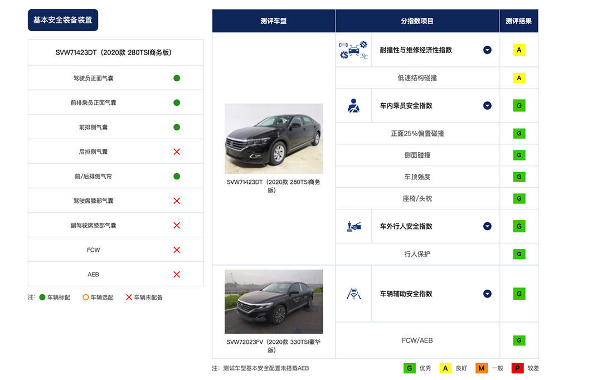
Task: Click the 正面25%偏置碰撞 row label
Action: [417, 134]
